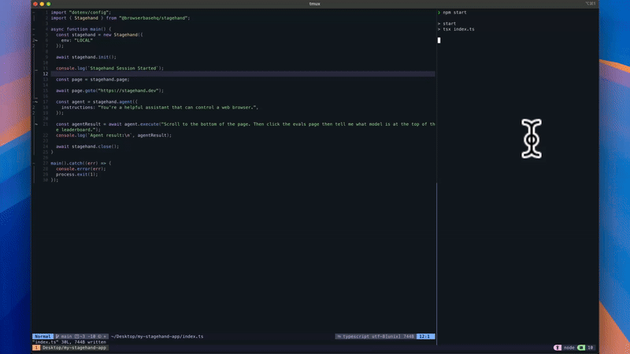This screenshot has height=354, width=630.
Task: Select the Desktop/my-stagehand-app tmux window tab
Action: (x=74, y=348)
